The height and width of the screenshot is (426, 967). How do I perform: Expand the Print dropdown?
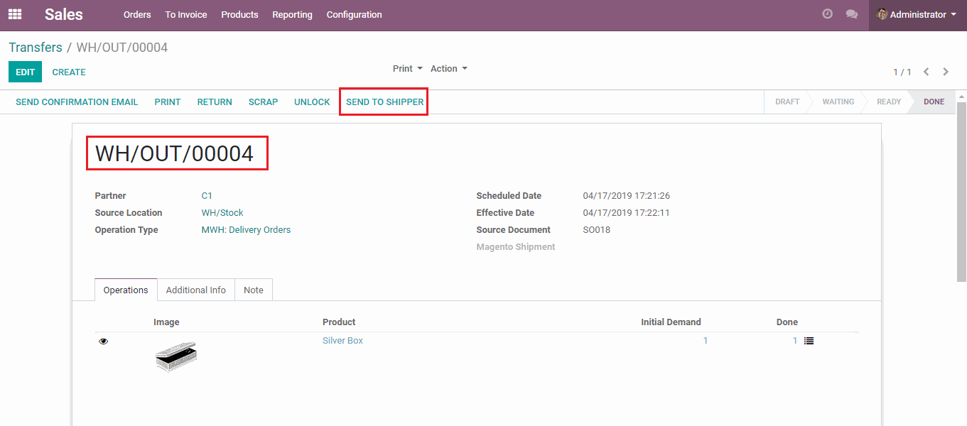(x=407, y=69)
